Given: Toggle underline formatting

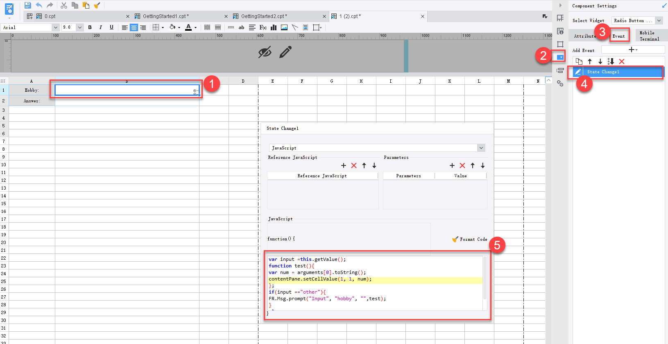Looking at the screenshot, I should click(111, 27).
